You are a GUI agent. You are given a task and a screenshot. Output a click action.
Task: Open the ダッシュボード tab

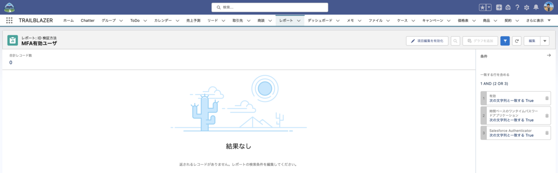[320, 20]
